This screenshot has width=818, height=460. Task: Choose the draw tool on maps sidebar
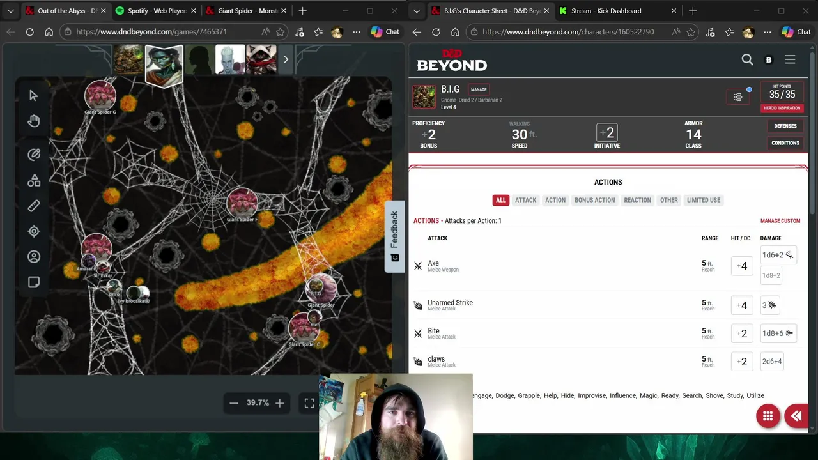coord(34,154)
